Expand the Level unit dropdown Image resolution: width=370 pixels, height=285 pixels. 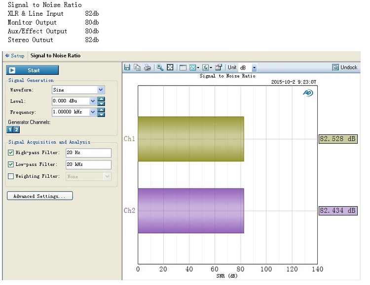(x=93, y=101)
